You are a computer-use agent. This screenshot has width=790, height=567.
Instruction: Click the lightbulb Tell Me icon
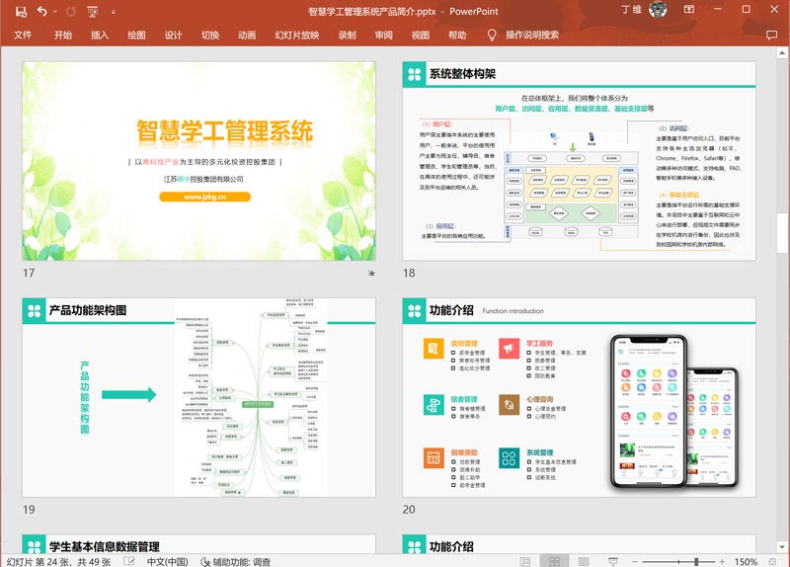492,35
